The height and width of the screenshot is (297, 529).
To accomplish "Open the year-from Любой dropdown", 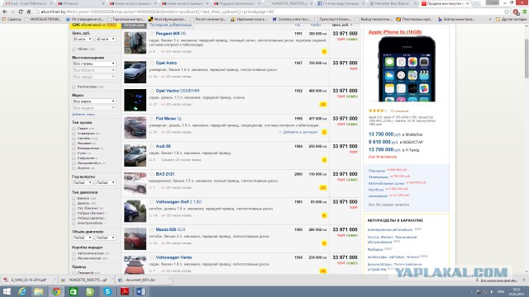I will 82,182.
